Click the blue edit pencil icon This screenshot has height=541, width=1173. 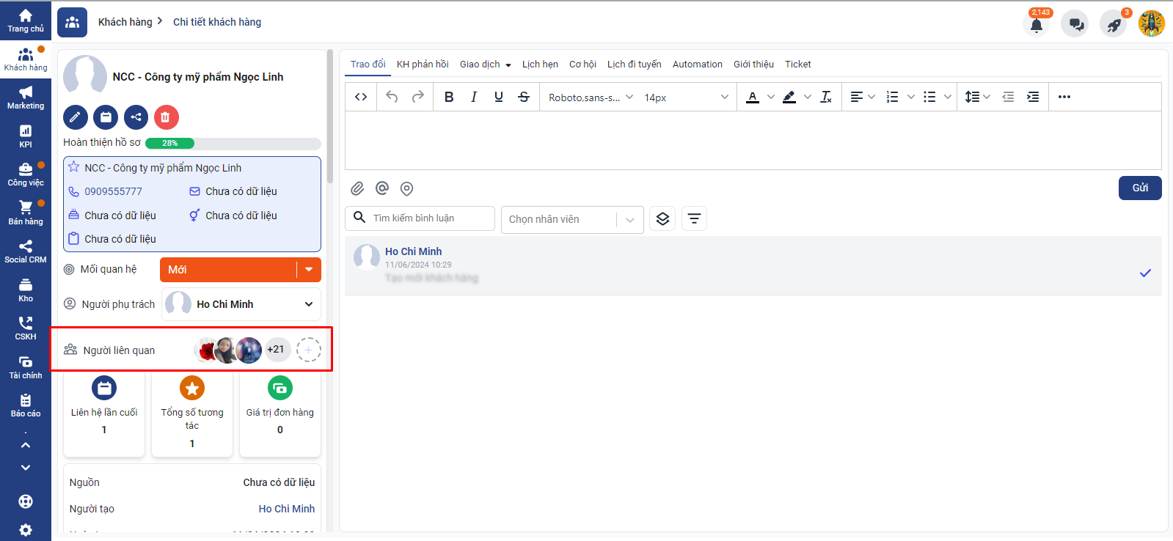tap(76, 117)
